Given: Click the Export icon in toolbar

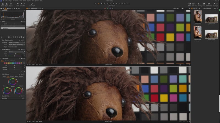Looking at the screenshot, I should pyautogui.click(x=7, y=4).
